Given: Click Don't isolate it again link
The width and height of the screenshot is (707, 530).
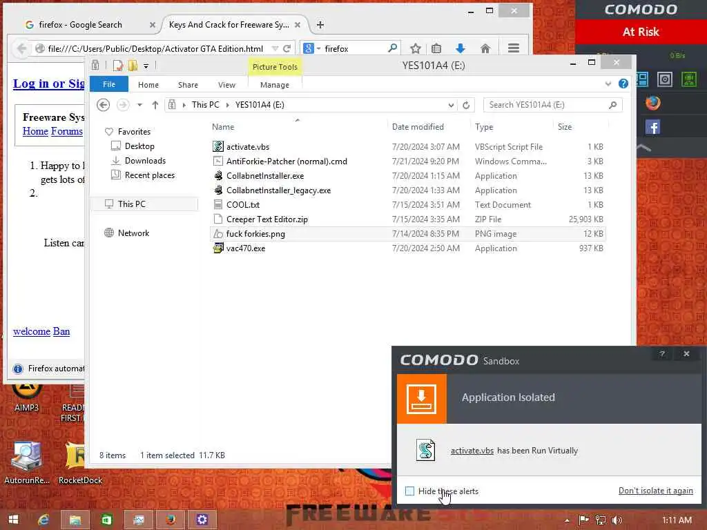Looking at the screenshot, I should pos(656,491).
